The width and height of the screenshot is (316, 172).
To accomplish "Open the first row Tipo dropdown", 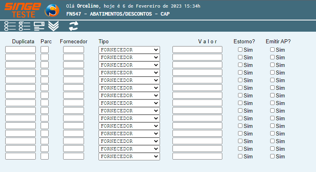I will coord(129,50).
